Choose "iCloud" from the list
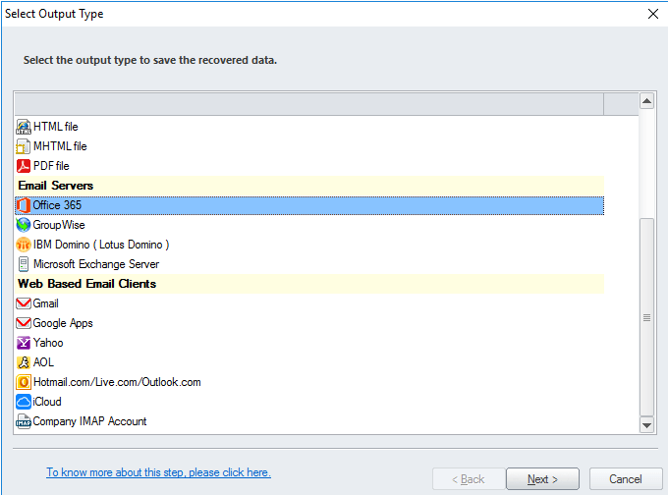Viewport: 668px width, 495px height. pyautogui.click(x=47, y=402)
